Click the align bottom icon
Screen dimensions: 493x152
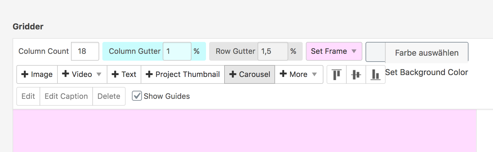[376, 74]
